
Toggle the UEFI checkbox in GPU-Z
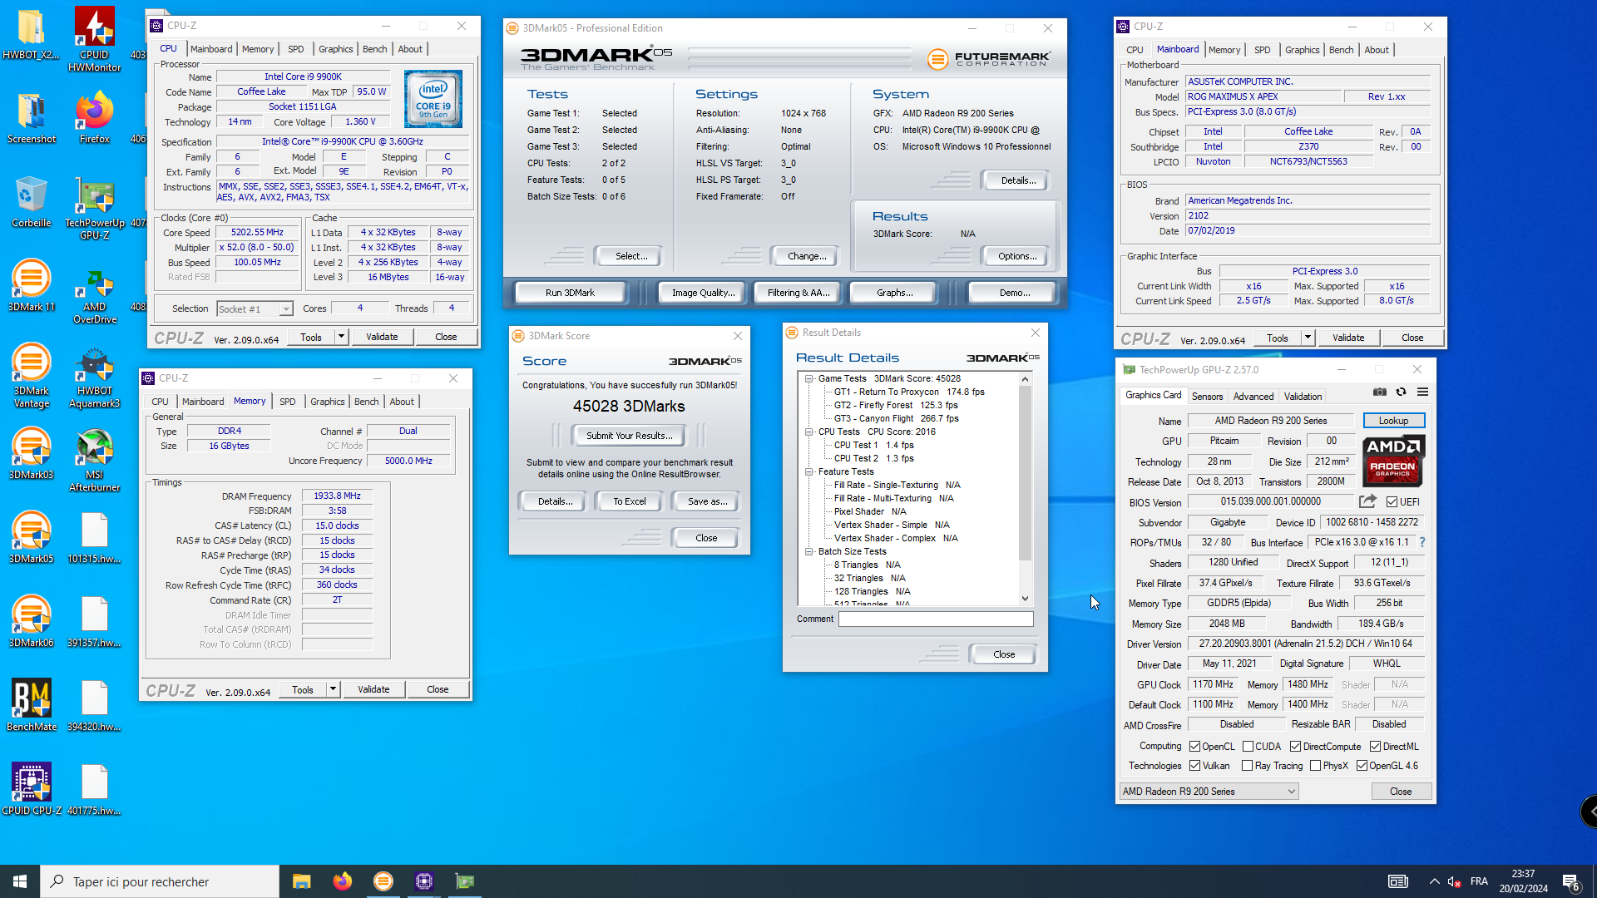click(x=1392, y=501)
